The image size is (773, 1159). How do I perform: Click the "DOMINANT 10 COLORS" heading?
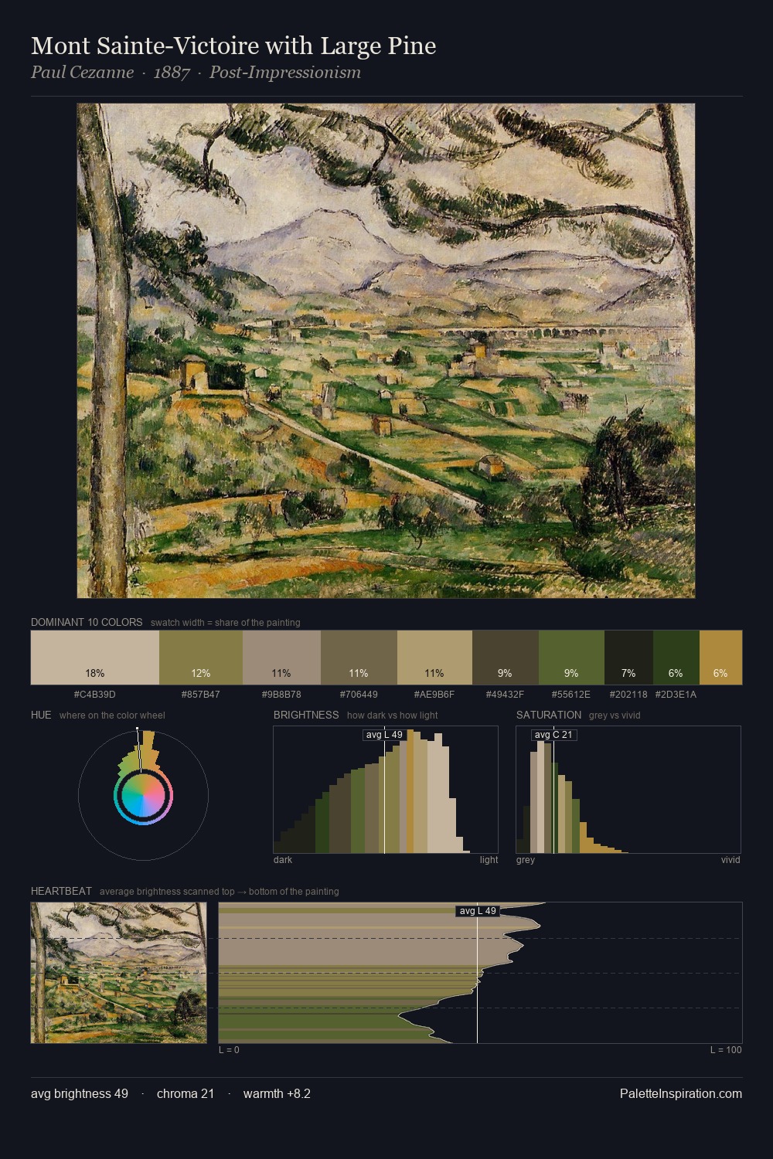(87, 622)
